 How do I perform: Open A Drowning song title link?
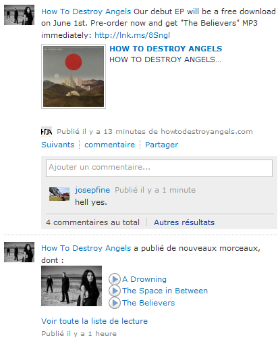(x=144, y=279)
